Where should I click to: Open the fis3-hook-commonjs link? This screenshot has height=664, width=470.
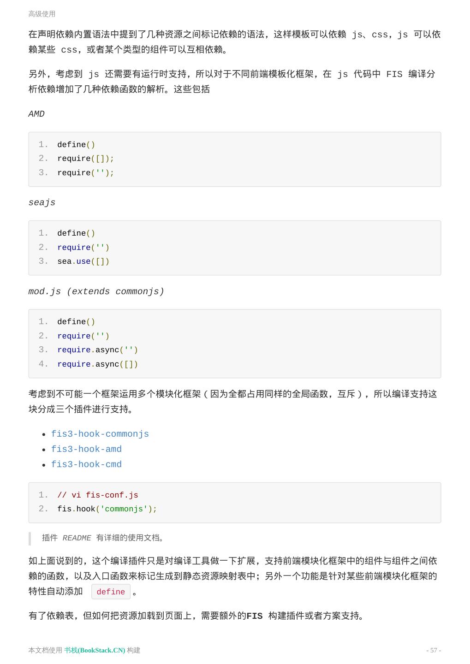100,434
